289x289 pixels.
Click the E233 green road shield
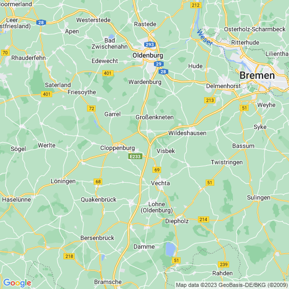click(135, 157)
